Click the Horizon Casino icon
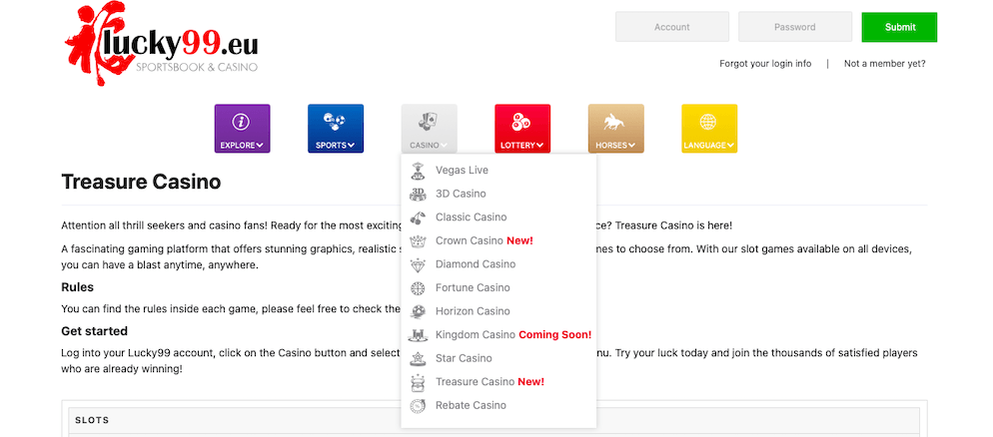The image size is (993, 437). click(x=418, y=311)
